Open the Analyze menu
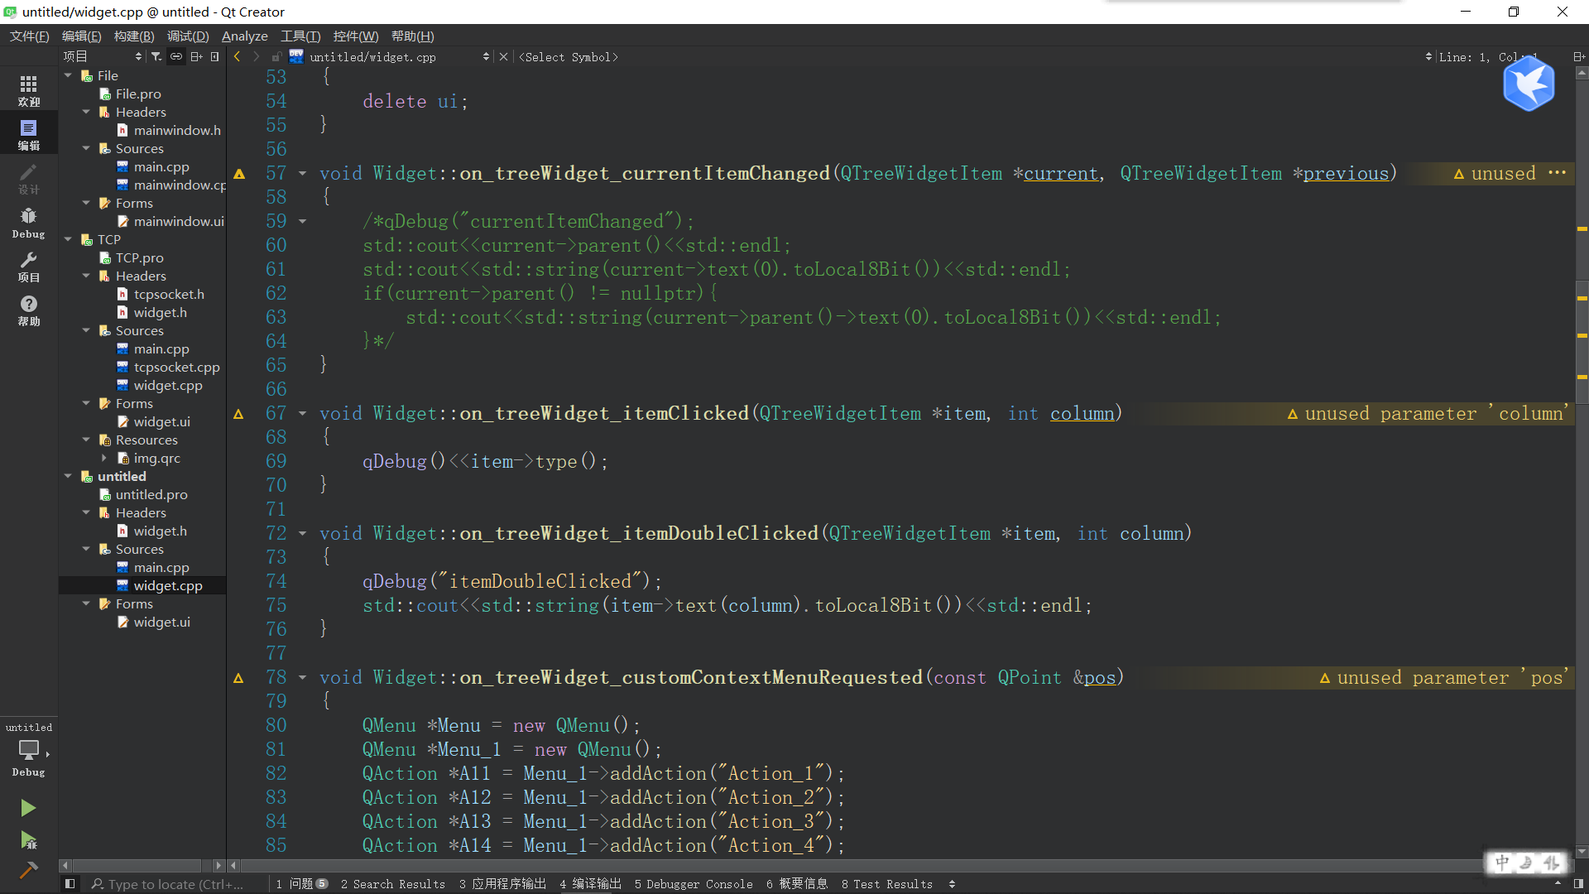Viewport: 1589px width, 894px height. 244,36
